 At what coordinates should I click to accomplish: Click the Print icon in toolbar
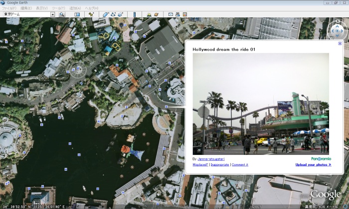click(177, 14)
